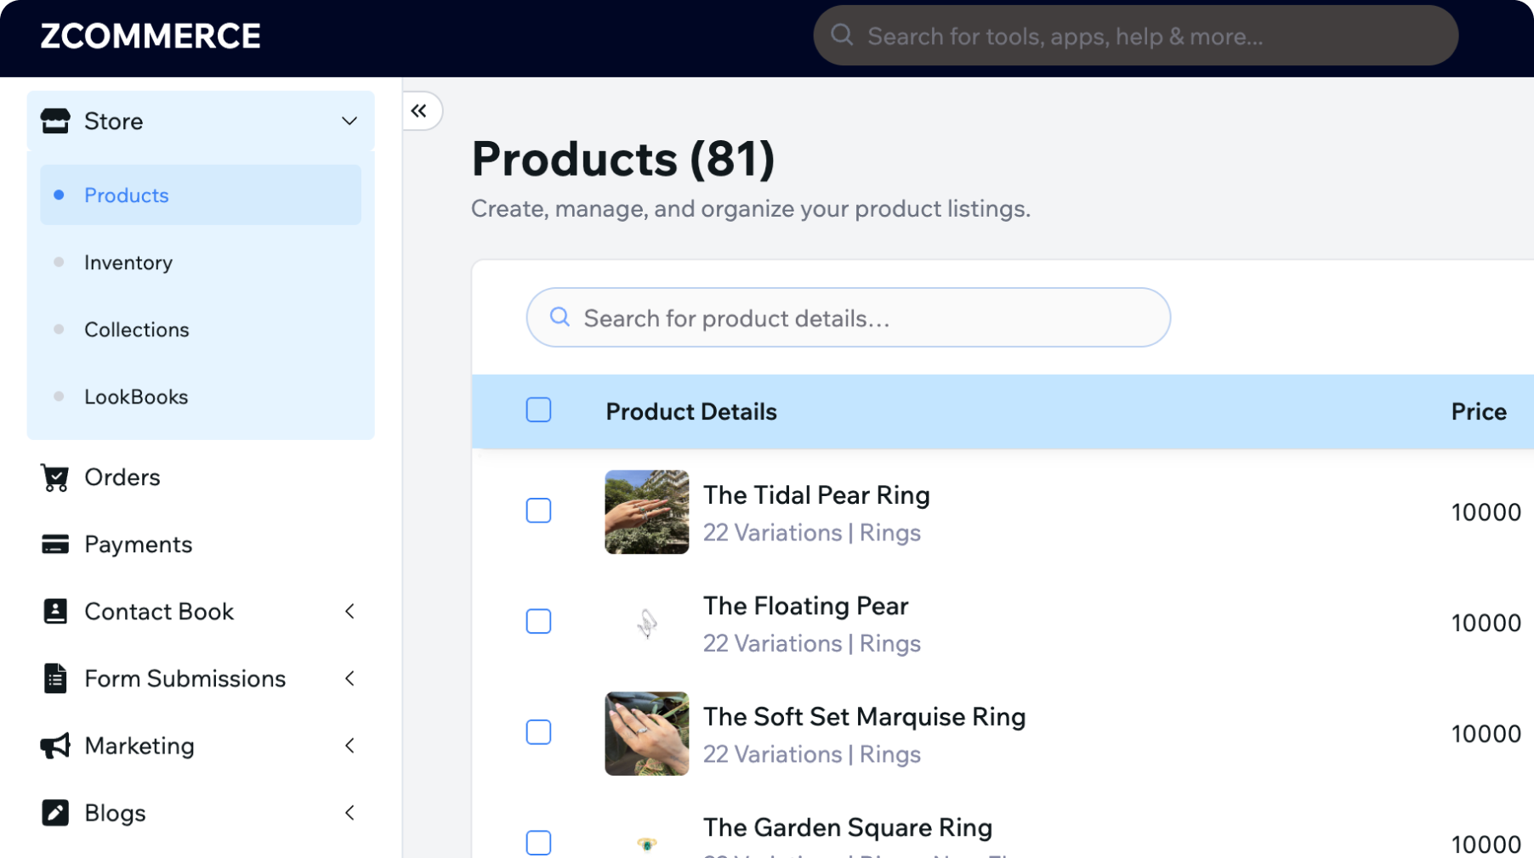Click the Payments credit card icon
This screenshot has width=1534, height=858.
[55, 545]
